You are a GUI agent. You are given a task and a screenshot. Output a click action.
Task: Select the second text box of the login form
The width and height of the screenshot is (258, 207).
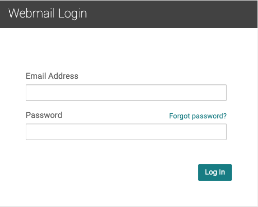[126, 132]
